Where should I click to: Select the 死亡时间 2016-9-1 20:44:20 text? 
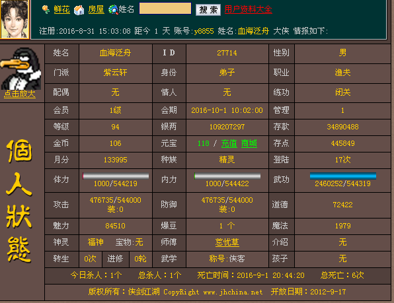pos(251,275)
